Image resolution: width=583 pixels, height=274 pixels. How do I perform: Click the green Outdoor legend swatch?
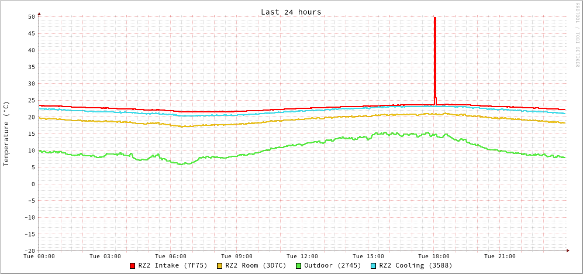pyautogui.click(x=298, y=266)
